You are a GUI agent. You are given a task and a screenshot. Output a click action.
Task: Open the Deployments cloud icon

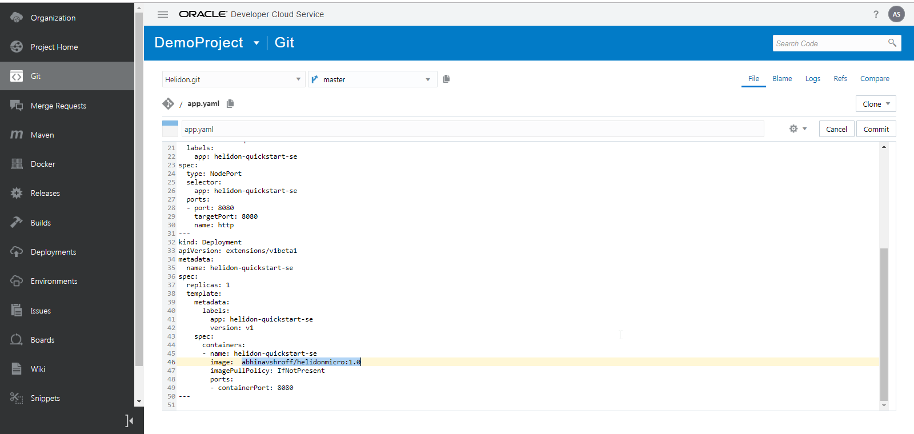pyautogui.click(x=17, y=252)
